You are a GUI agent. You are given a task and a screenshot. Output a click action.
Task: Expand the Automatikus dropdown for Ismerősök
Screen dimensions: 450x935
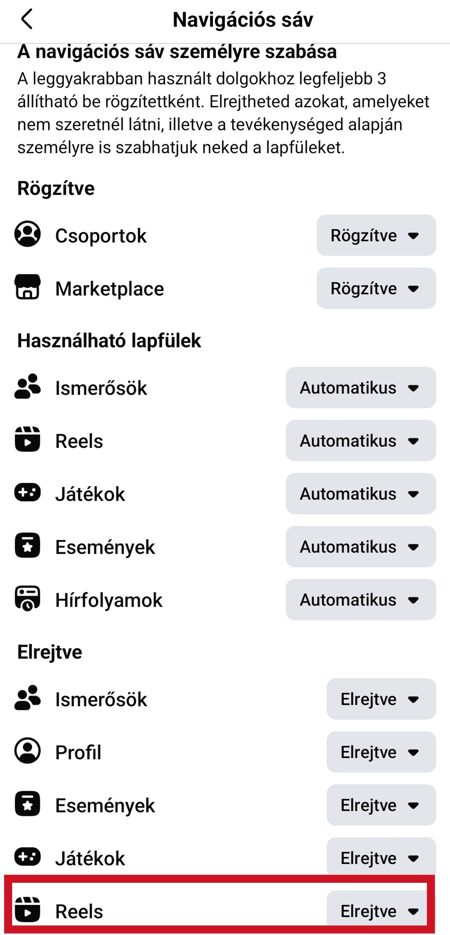(361, 388)
